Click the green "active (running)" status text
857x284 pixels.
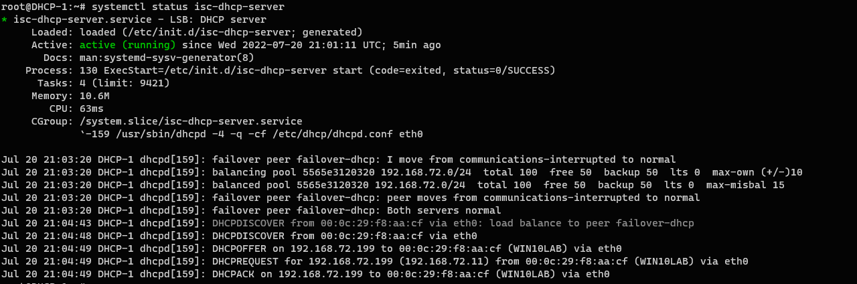tap(127, 45)
